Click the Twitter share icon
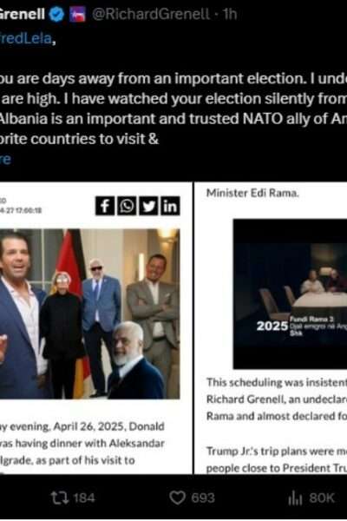This screenshot has width=347, height=521. click(148, 206)
